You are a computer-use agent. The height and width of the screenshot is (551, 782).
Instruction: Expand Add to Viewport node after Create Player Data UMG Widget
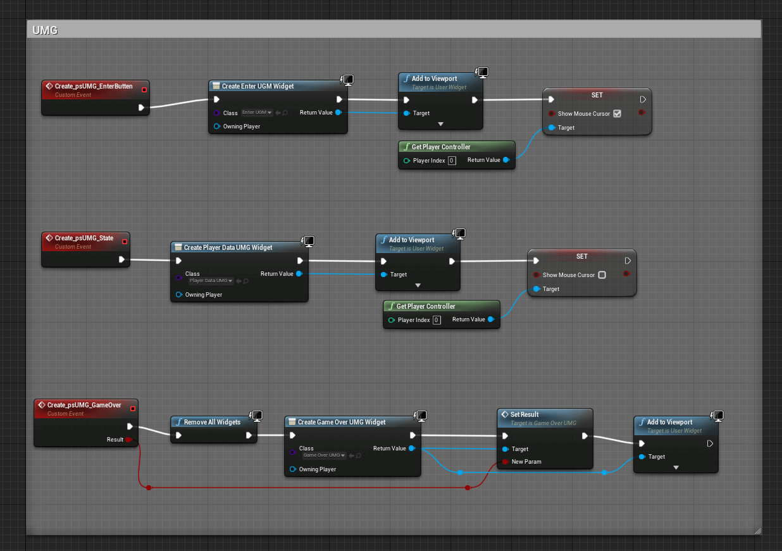click(x=418, y=285)
